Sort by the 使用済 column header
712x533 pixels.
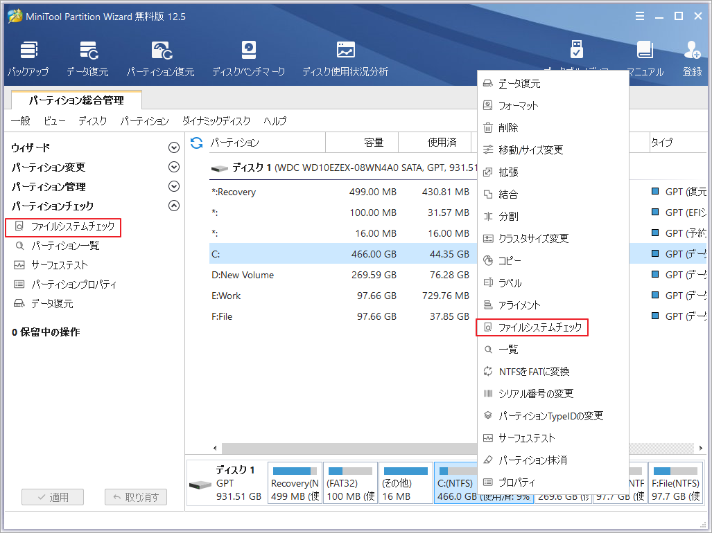[435, 143]
